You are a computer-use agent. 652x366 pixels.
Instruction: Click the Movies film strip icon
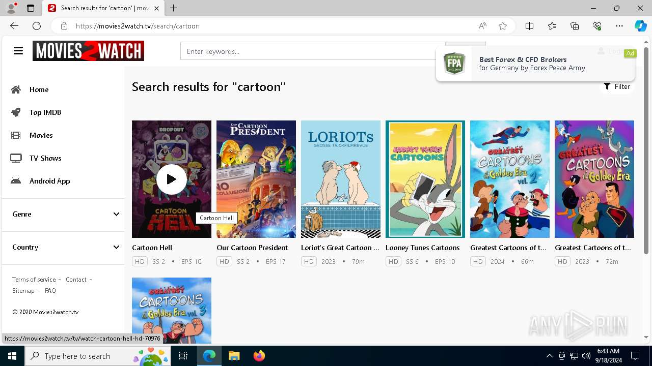[x=16, y=135]
